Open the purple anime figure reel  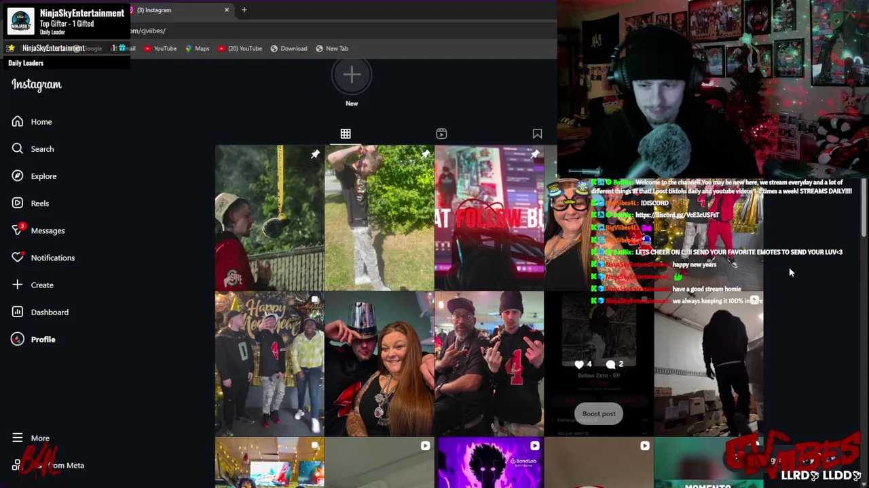pos(489,463)
